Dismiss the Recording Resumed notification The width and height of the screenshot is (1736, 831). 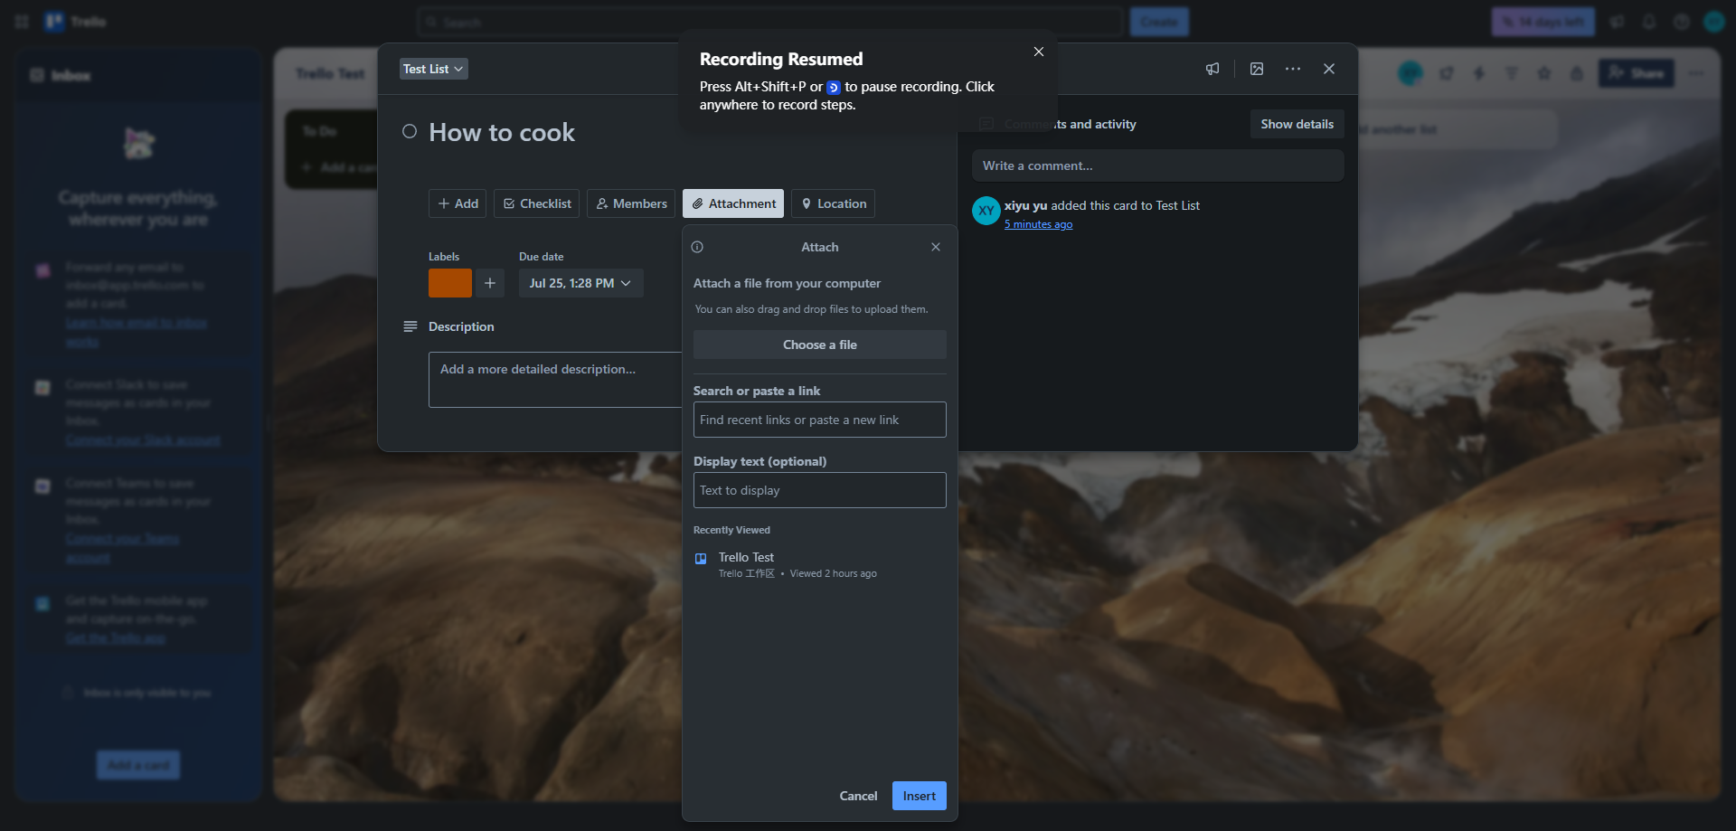tap(1039, 52)
